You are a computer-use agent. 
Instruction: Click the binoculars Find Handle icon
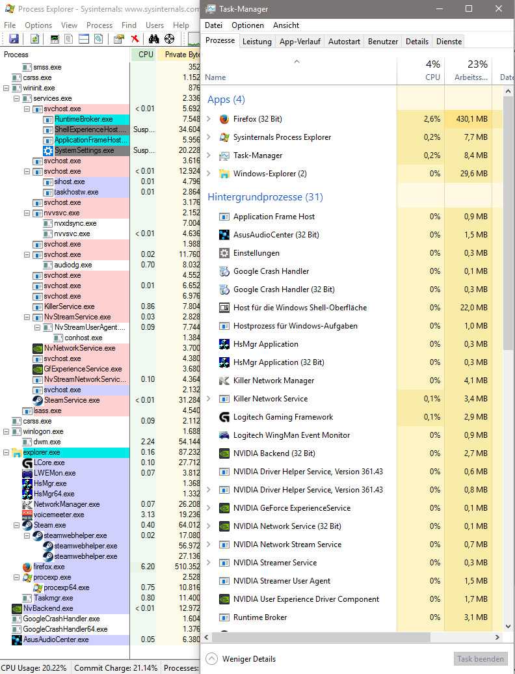tap(153, 39)
